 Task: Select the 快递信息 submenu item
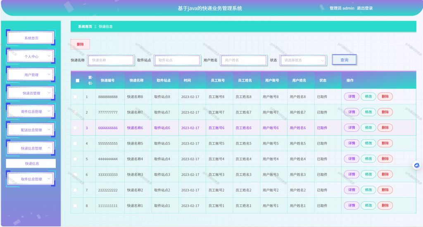31,164
